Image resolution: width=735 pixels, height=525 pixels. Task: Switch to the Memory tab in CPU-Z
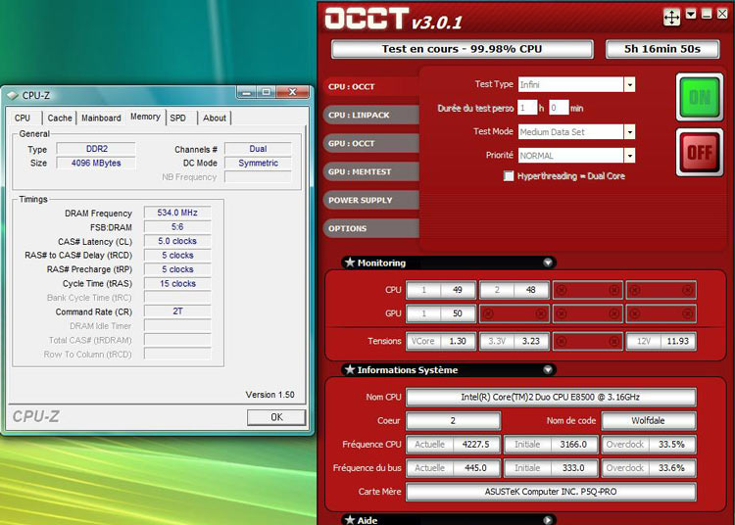[x=145, y=117]
